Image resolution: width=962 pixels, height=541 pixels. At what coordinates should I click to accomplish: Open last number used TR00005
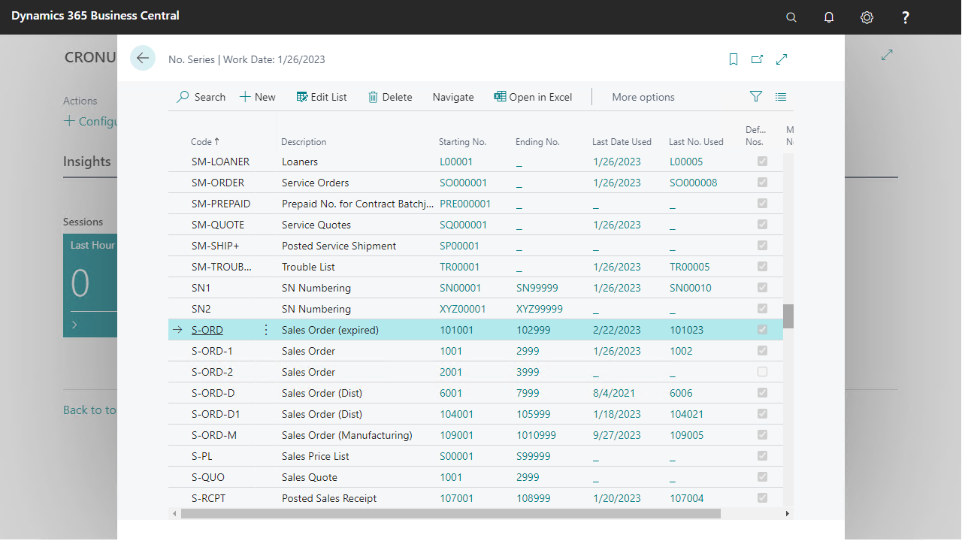tap(690, 267)
